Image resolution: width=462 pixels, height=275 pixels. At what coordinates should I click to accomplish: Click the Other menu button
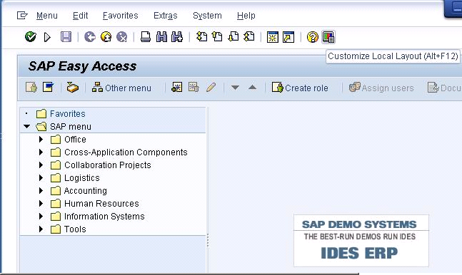(121, 88)
